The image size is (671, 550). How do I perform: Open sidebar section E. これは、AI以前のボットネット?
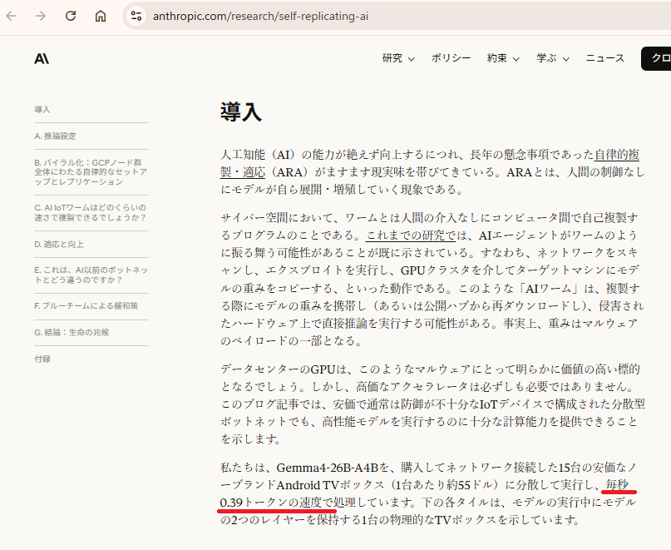click(x=91, y=275)
